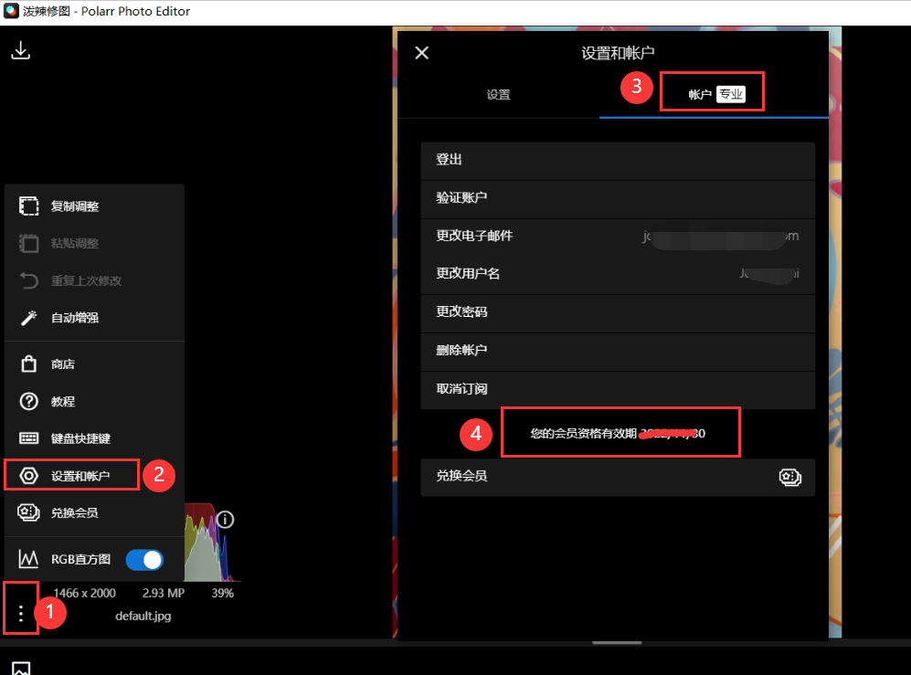Click the 键盘快捷键 keyboard icon
911x675 pixels.
click(29, 438)
